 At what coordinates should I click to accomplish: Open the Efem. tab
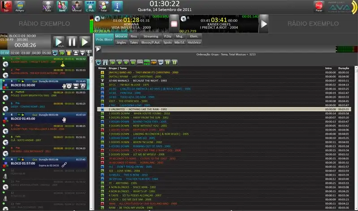194,36
